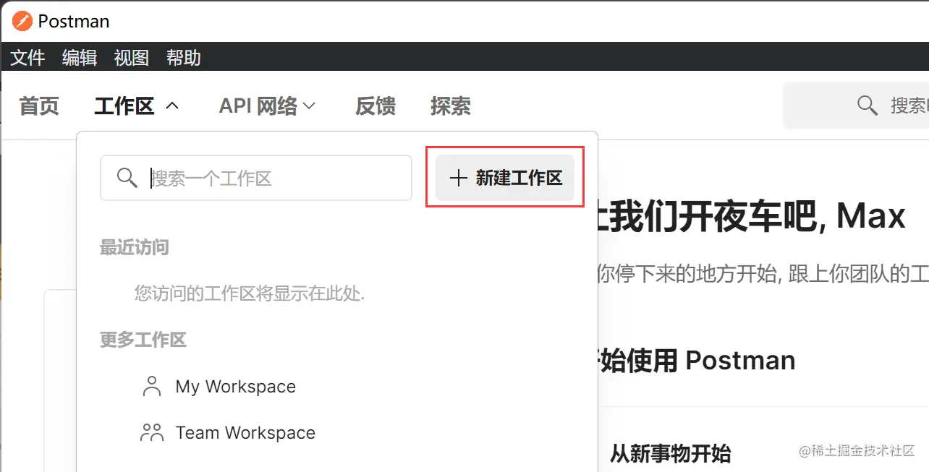Click the 始使用 Postman heading
The image size is (929, 472).
pos(697,360)
